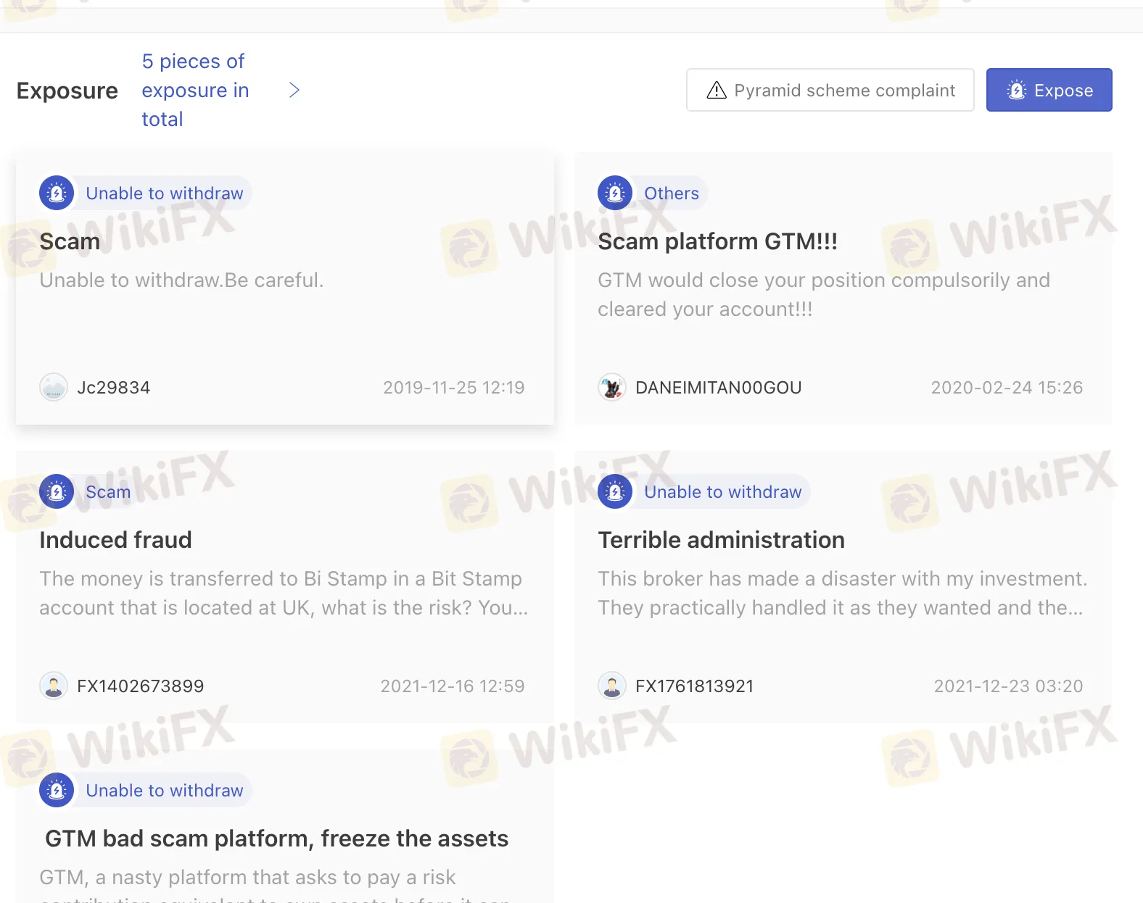The height and width of the screenshot is (903, 1143).
Task: Click the alarm icon beside the Others tag
Action: pyautogui.click(x=614, y=193)
